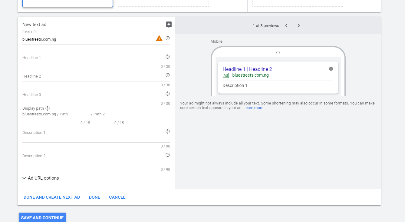This screenshot has width=405, height=222.
Task: Click the 'New text ad' heading
Action: click(34, 25)
